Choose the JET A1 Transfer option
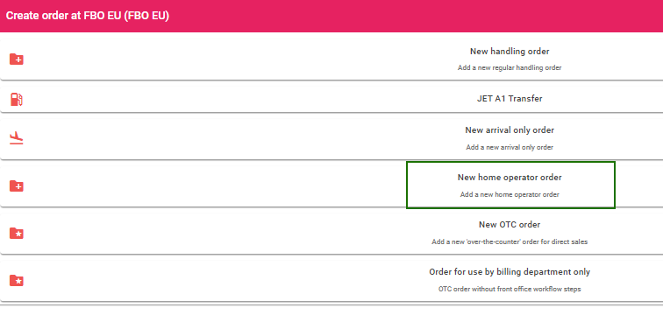The width and height of the screenshot is (663, 322). click(510, 99)
